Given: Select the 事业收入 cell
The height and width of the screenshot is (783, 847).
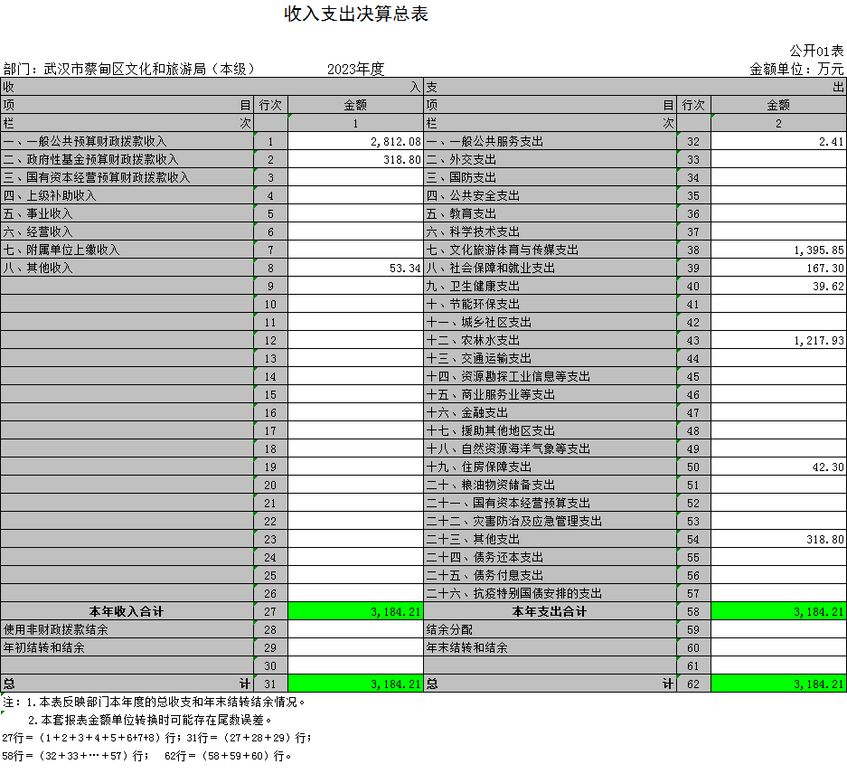Looking at the screenshot, I should click(127, 213).
